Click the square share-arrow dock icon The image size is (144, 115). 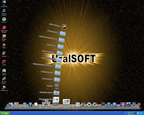coord(66,102)
